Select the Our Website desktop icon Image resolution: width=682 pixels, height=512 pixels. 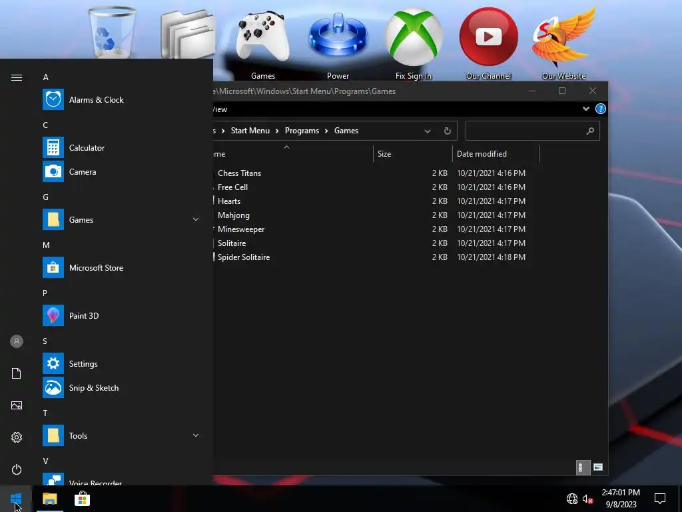click(563, 43)
